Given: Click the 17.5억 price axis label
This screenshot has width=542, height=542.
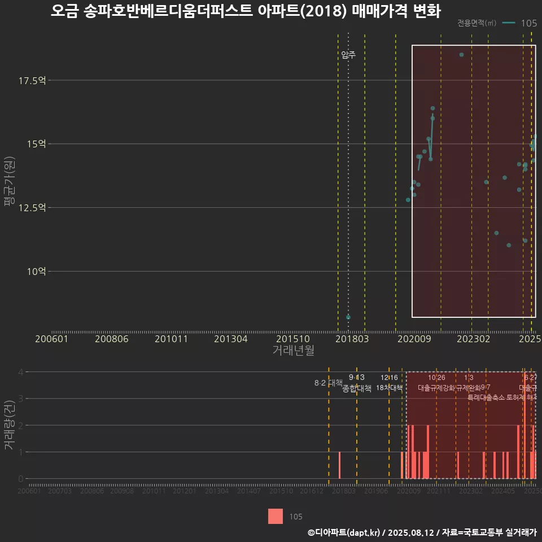Looking at the screenshot, I should point(32,81).
